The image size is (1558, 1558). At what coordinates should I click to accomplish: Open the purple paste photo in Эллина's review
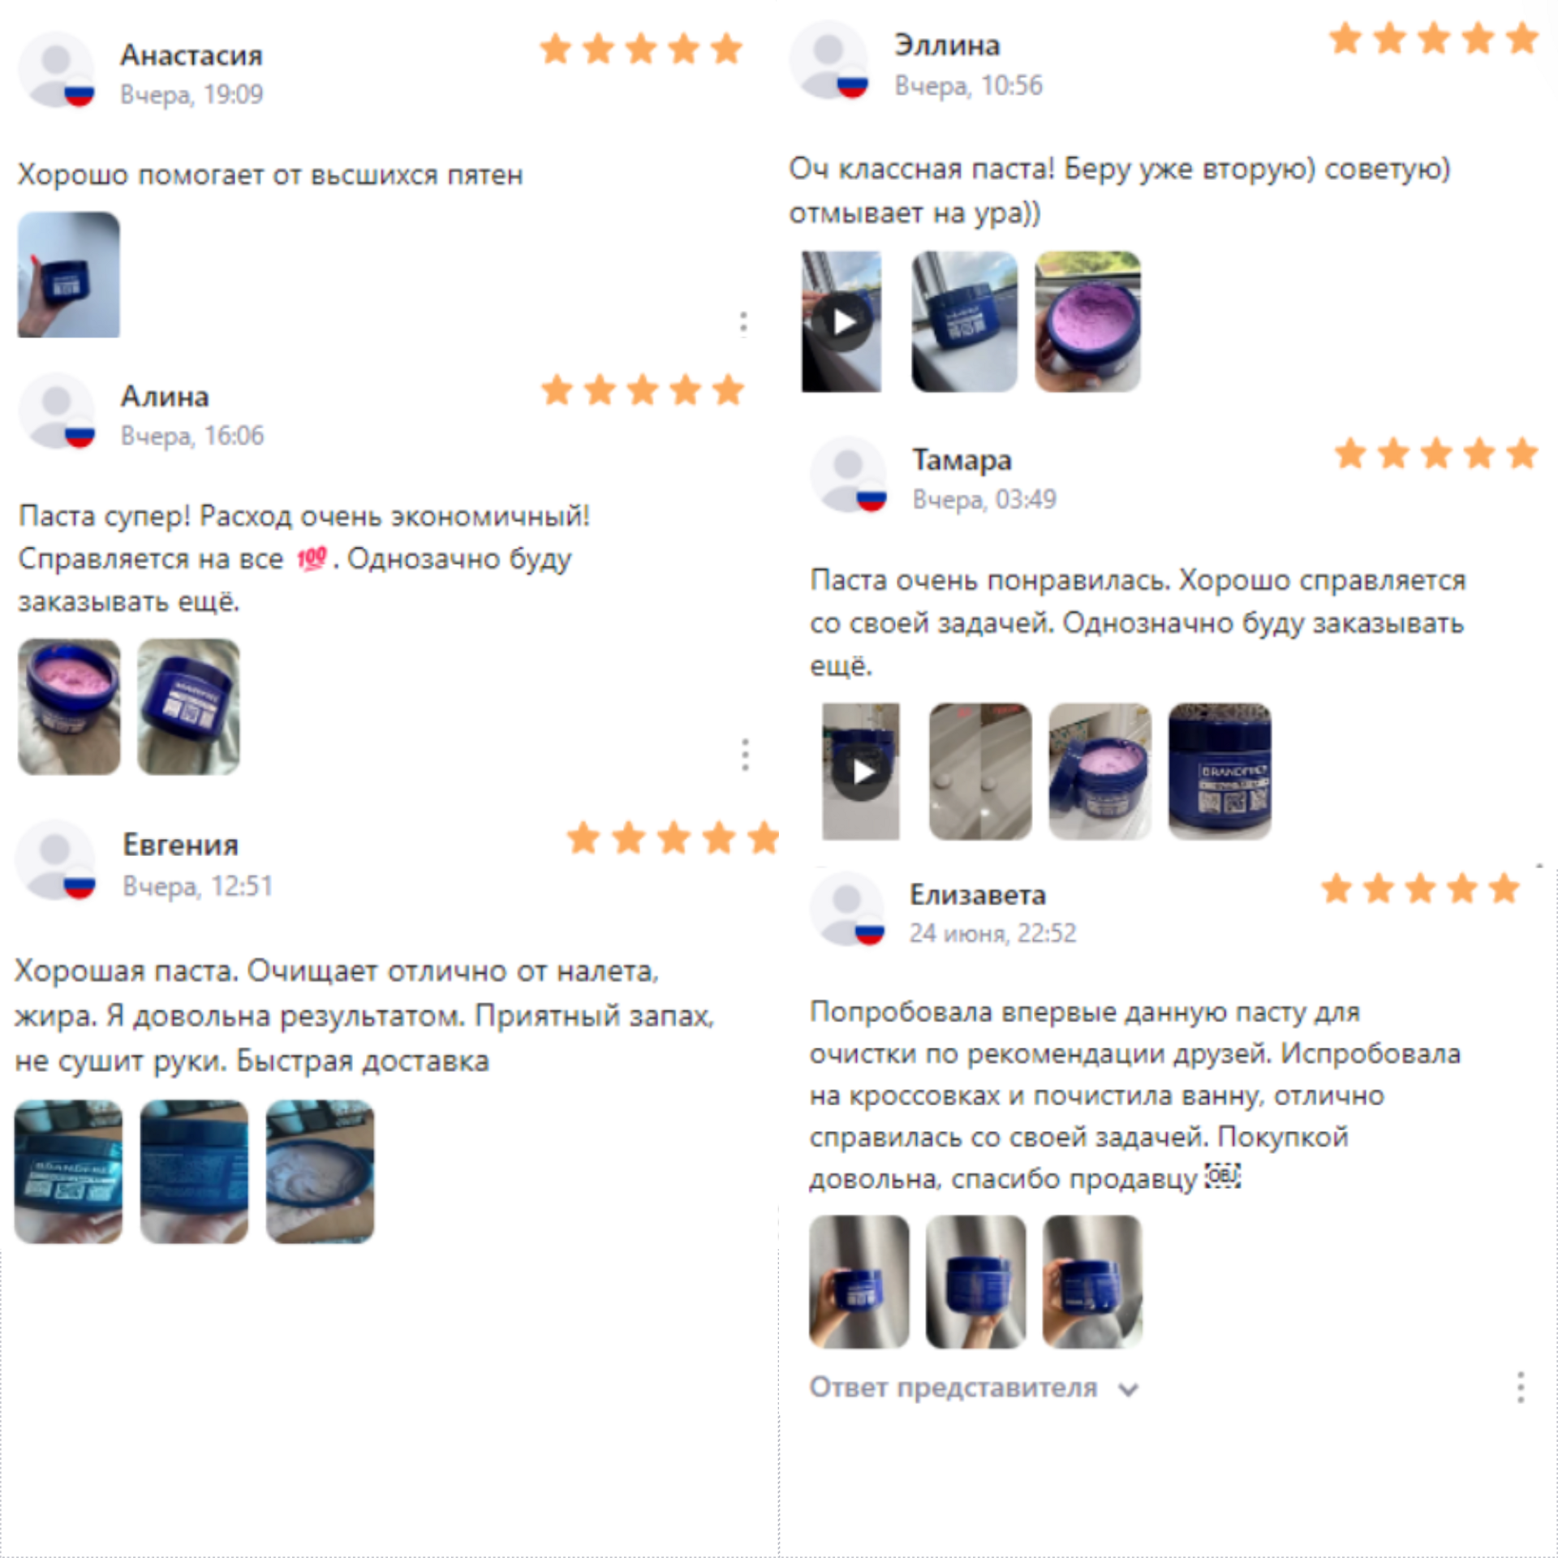1087,321
